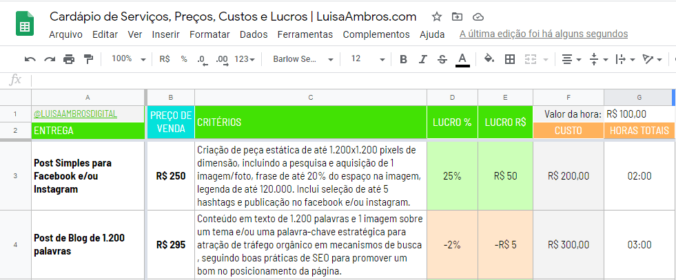The image size is (676, 280).
Task: Open the Inserir menu
Action: click(x=165, y=34)
